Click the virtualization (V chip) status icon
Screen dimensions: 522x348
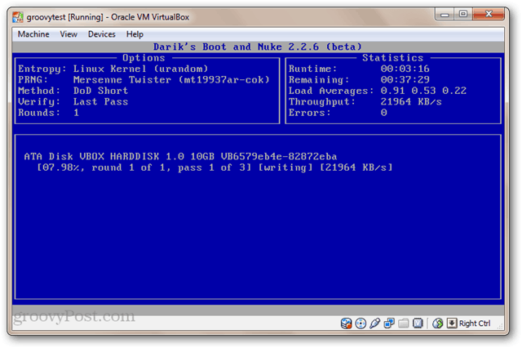tap(418, 323)
